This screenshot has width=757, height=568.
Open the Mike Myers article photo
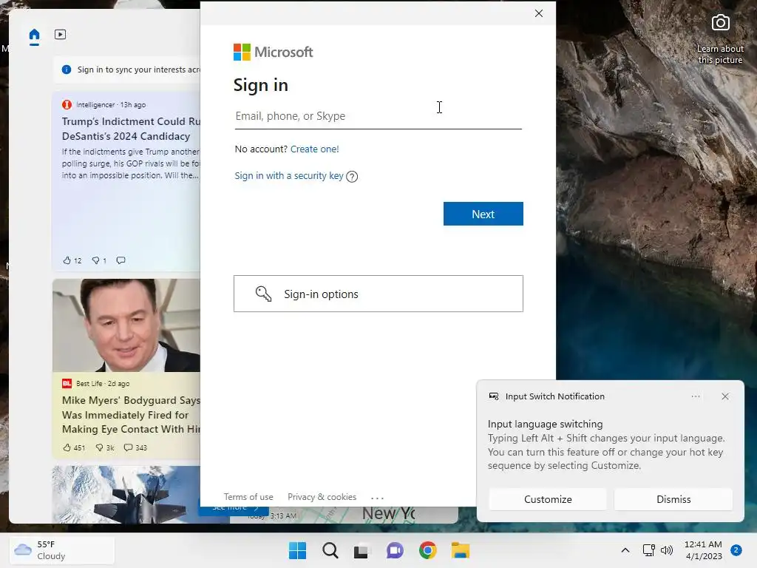(x=126, y=325)
